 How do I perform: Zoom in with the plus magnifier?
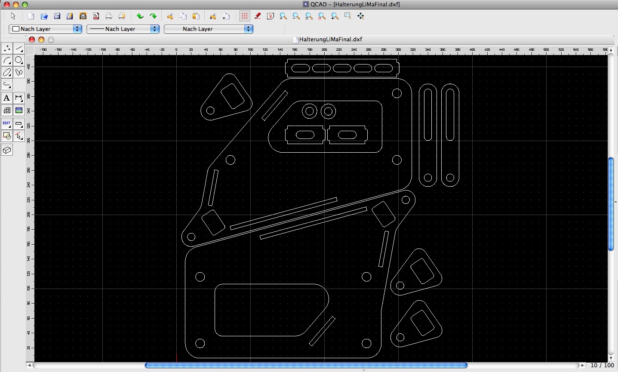(x=283, y=16)
